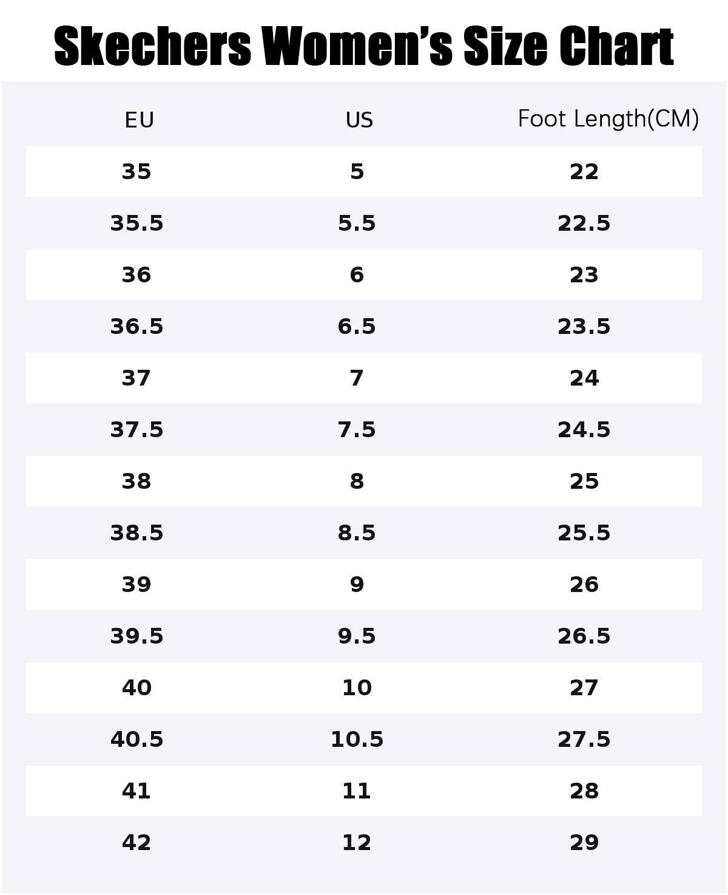Select US size 12 cell
The image size is (728, 895).
click(357, 843)
